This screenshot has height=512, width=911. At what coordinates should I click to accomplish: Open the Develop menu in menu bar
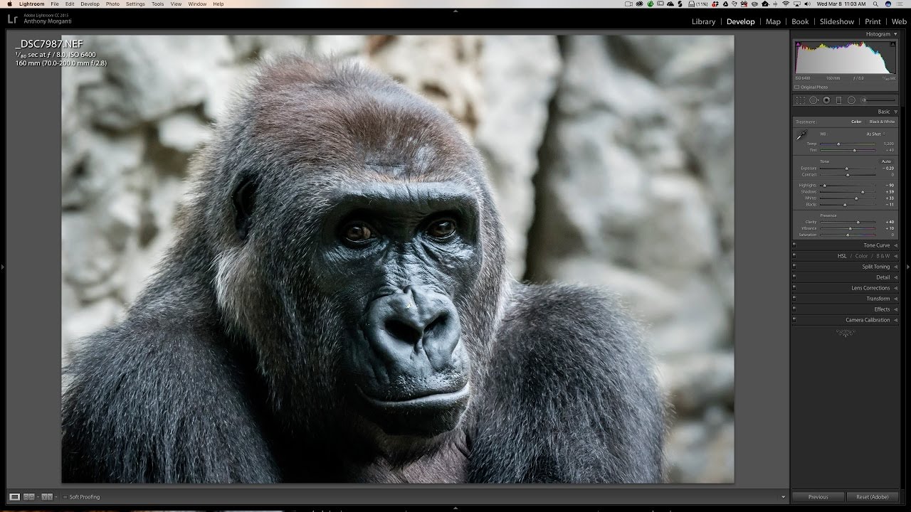pyautogui.click(x=90, y=4)
